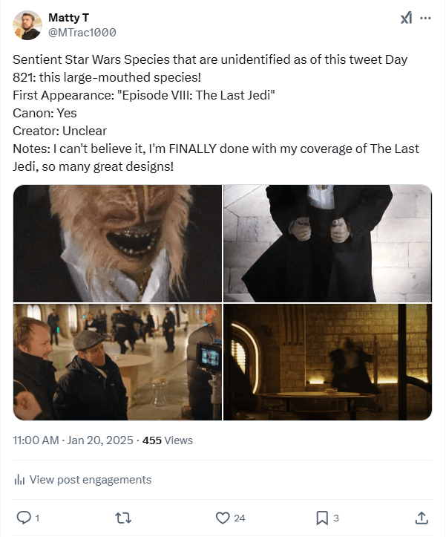Open the three-dot more options menu
Screen dimensions: 446x537
[x=425, y=18]
